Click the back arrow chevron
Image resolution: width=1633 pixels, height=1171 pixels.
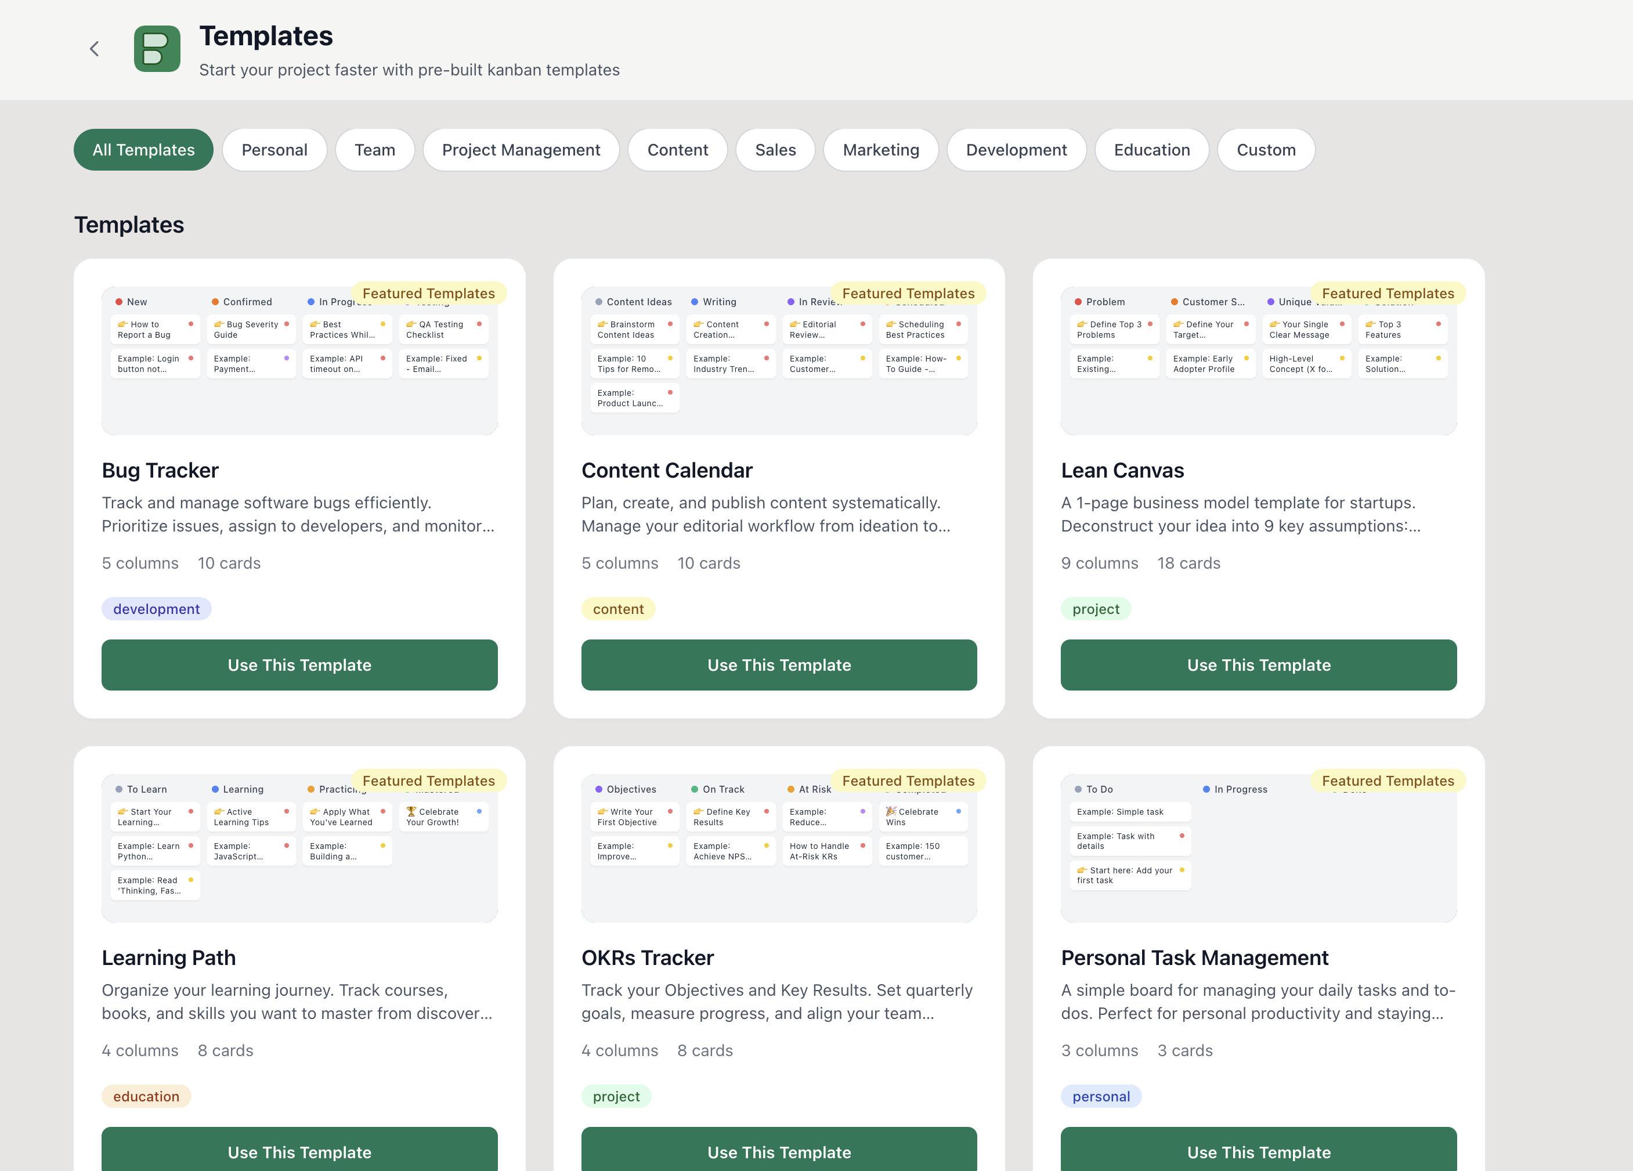(95, 49)
